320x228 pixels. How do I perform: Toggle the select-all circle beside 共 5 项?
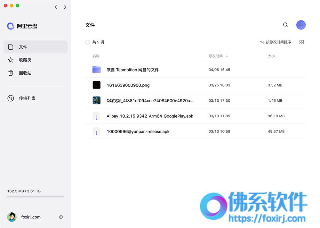[88, 42]
